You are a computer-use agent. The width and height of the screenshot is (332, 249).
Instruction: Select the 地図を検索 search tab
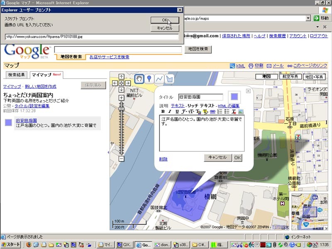(x=71, y=57)
